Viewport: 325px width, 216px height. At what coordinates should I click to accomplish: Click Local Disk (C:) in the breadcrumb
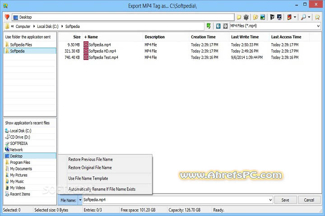(48, 27)
